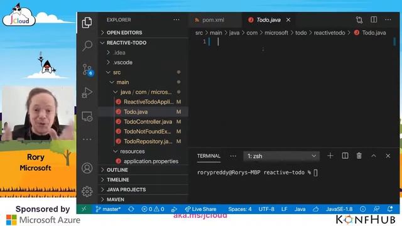402x226 pixels.
Task: Open errors and warnings count
Action: (153, 209)
